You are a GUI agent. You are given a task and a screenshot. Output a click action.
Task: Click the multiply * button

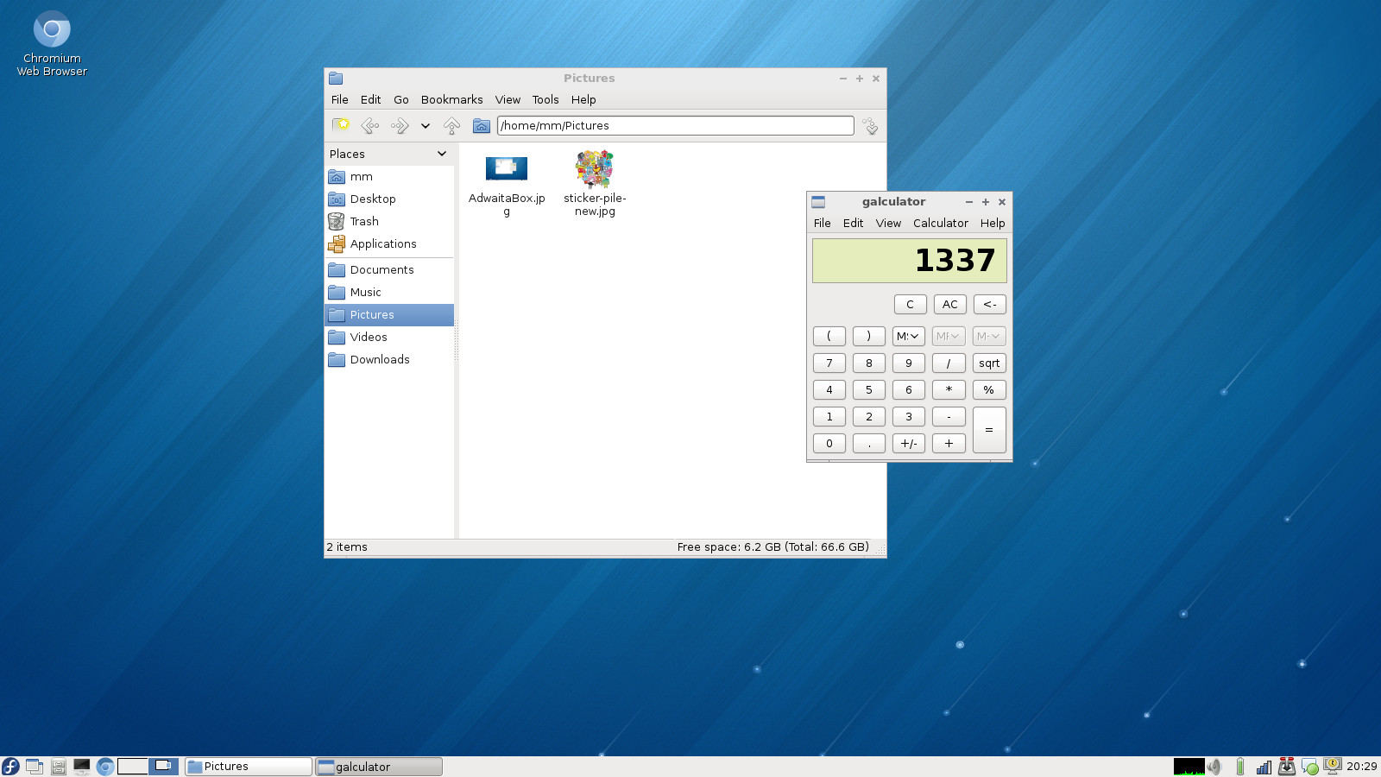pos(949,389)
